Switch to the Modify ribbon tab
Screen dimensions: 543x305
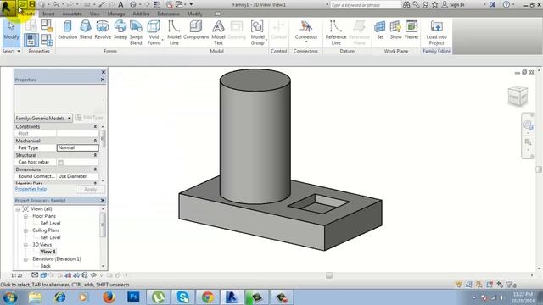(x=194, y=14)
